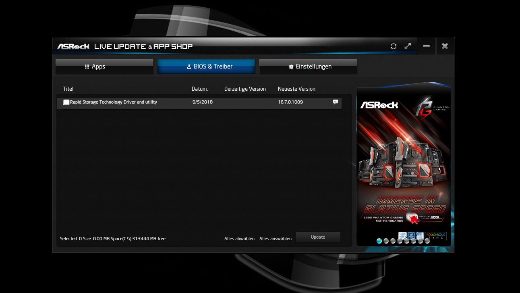The image size is (520, 293).
Task: Jump to the sixth banner slide dot
Action: pyautogui.click(x=413, y=241)
